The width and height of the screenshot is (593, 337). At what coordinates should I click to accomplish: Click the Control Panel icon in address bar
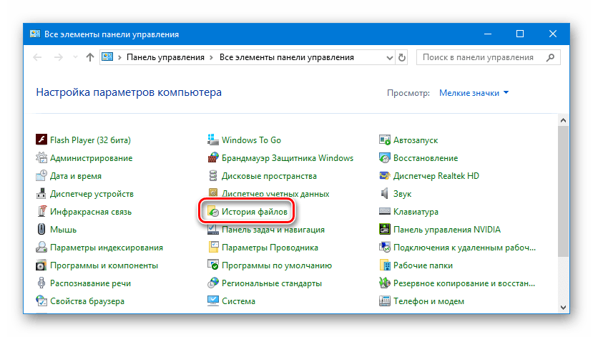(x=107, y=57)
